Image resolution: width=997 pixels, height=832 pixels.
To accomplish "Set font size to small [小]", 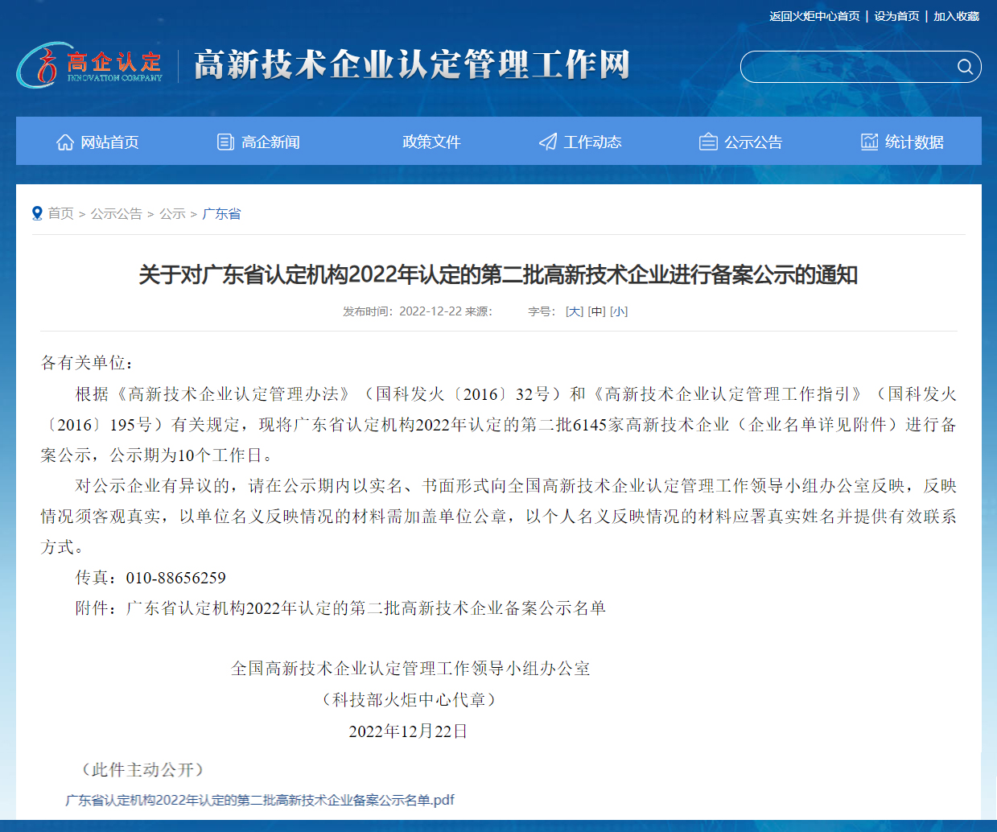I will click(619, 311).
